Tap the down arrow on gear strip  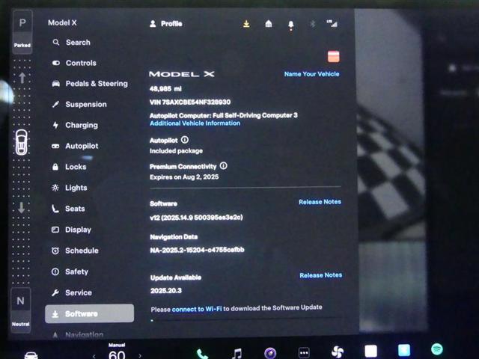pyautogui.click(x=22, y=208)
